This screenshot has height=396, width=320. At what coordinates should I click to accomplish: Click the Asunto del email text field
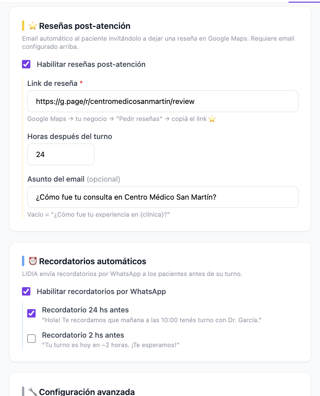[163, 197]
